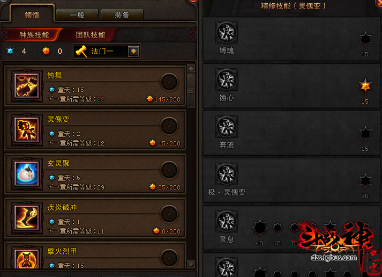Click the 极·灵傀变 skill icon
The width and height of the screenshot is (382, 277).
[x=227, y=174]
